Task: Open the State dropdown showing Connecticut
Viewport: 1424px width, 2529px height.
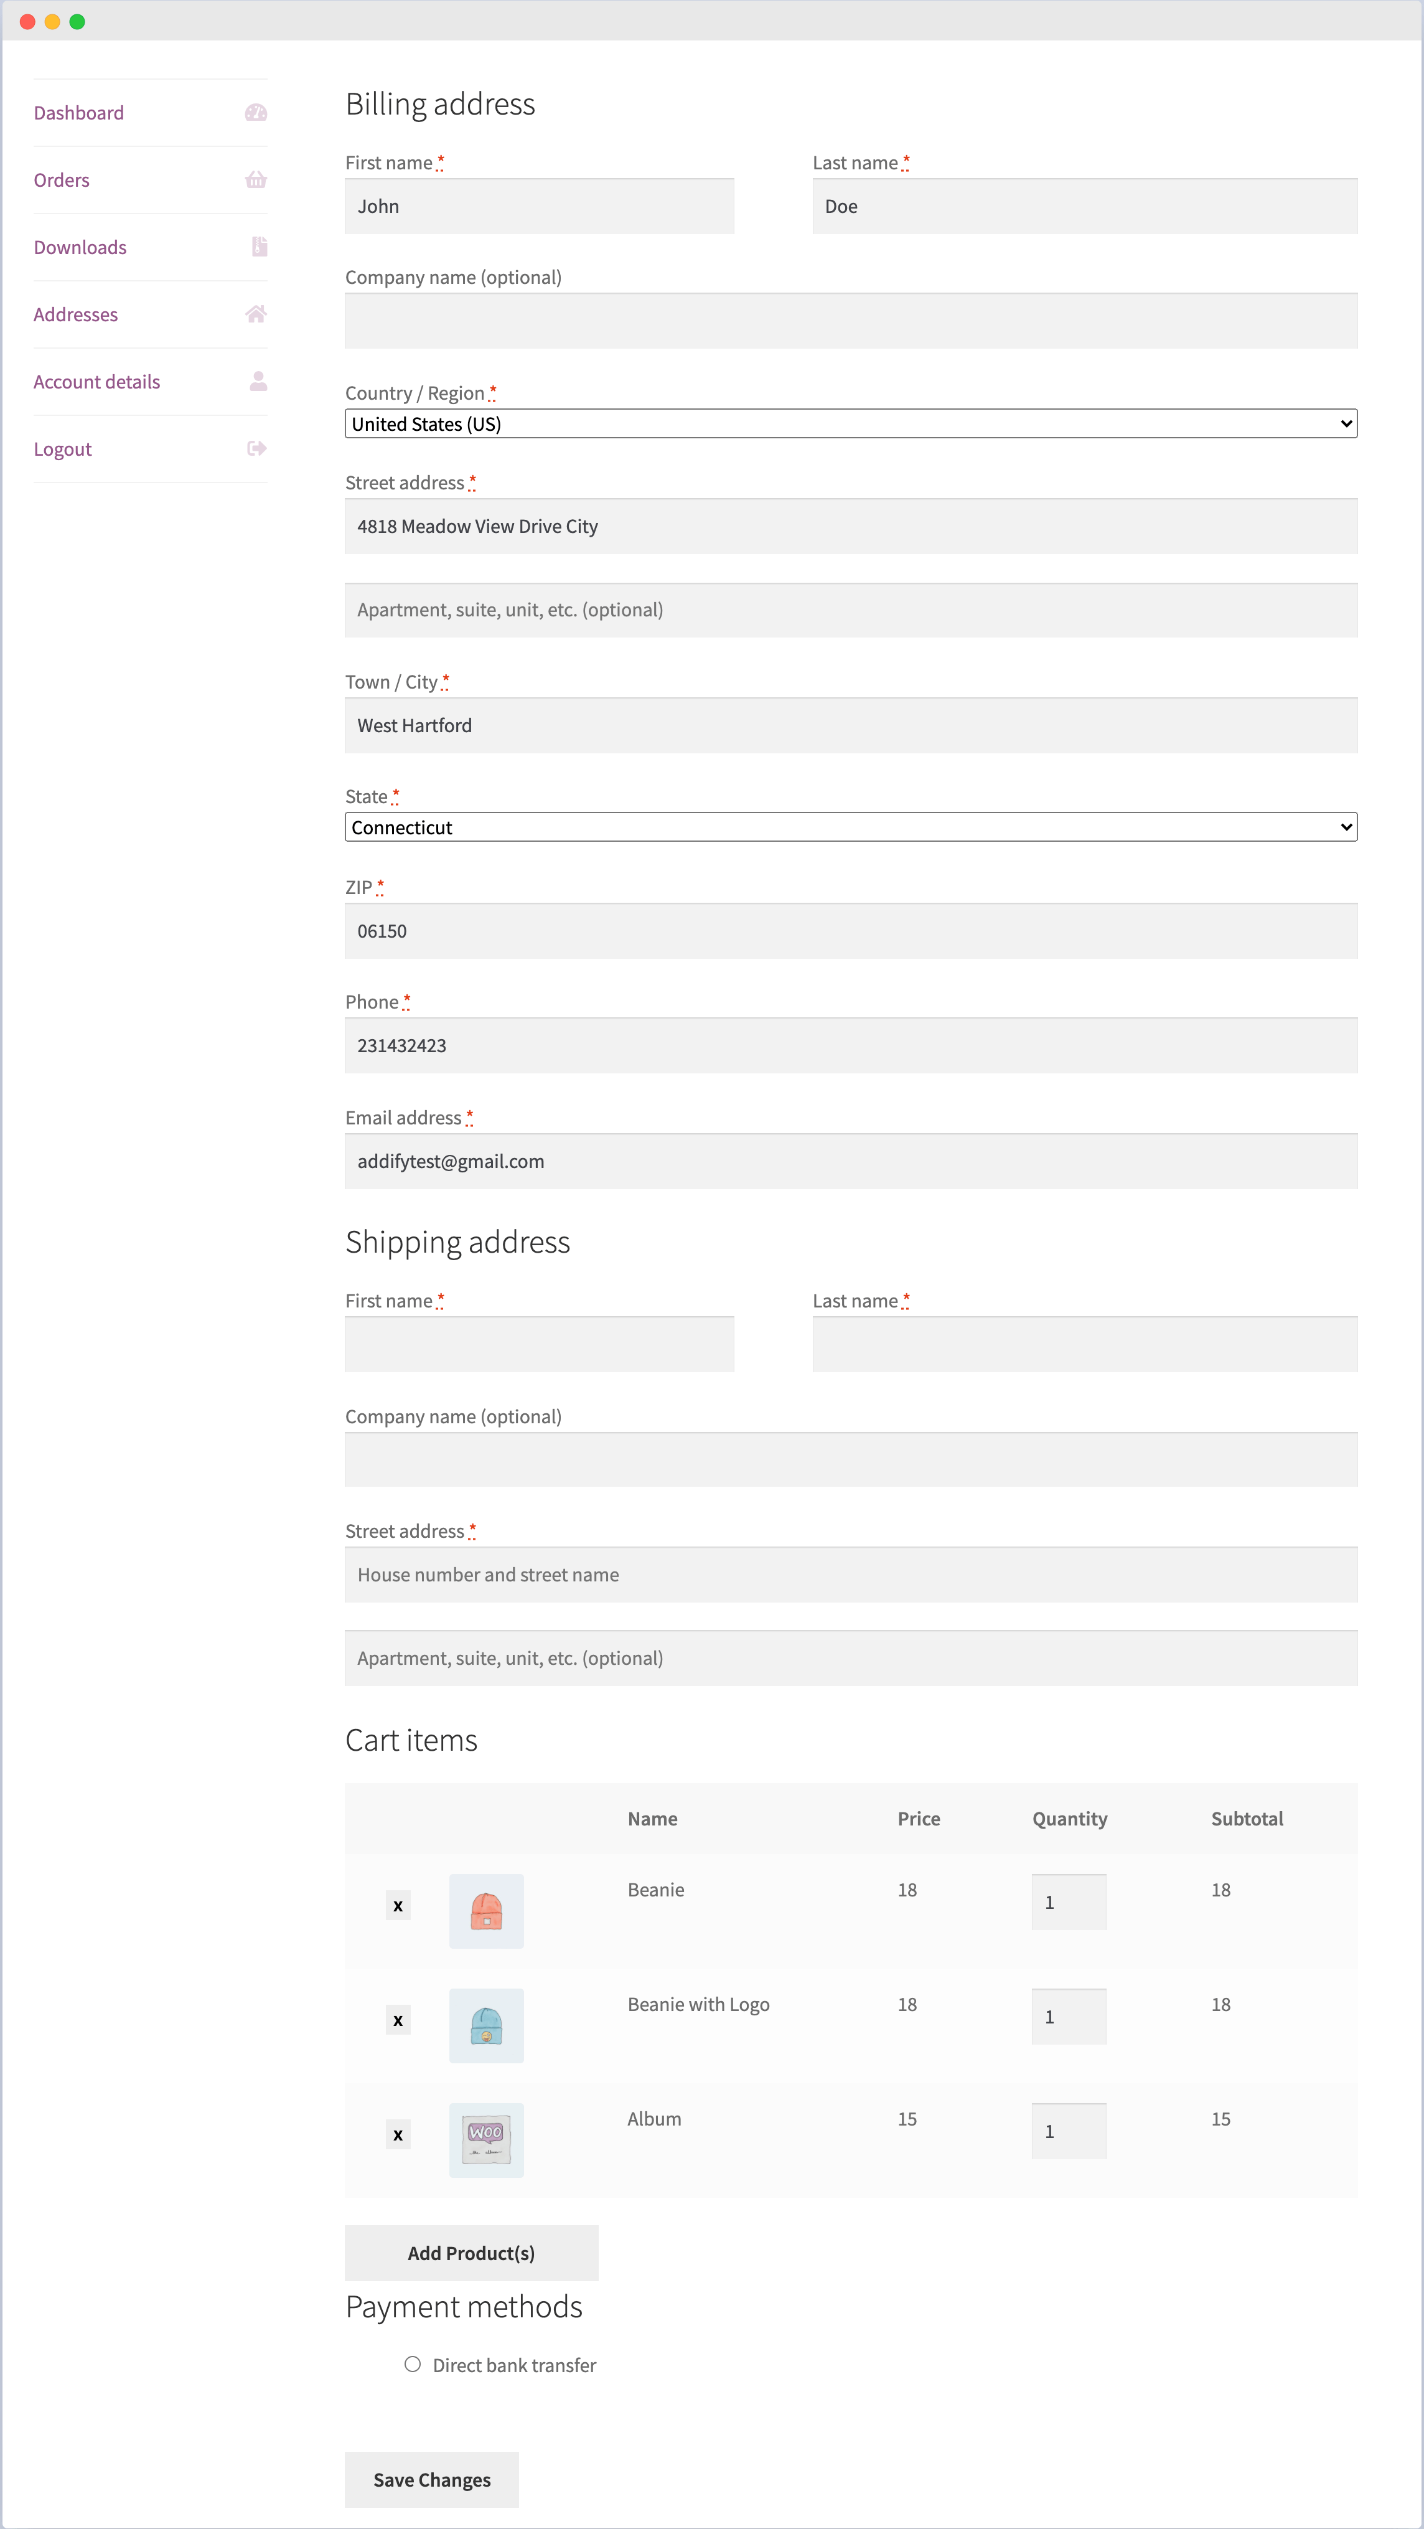Action: pos(850,827)
